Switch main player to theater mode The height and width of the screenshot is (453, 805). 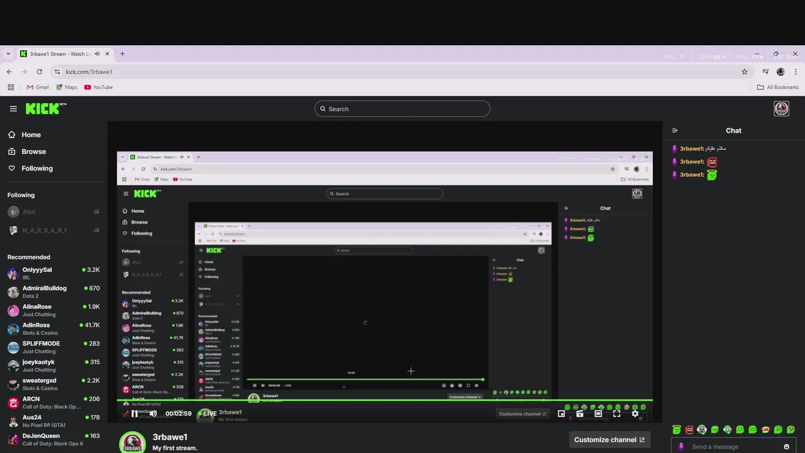[598, 413]
